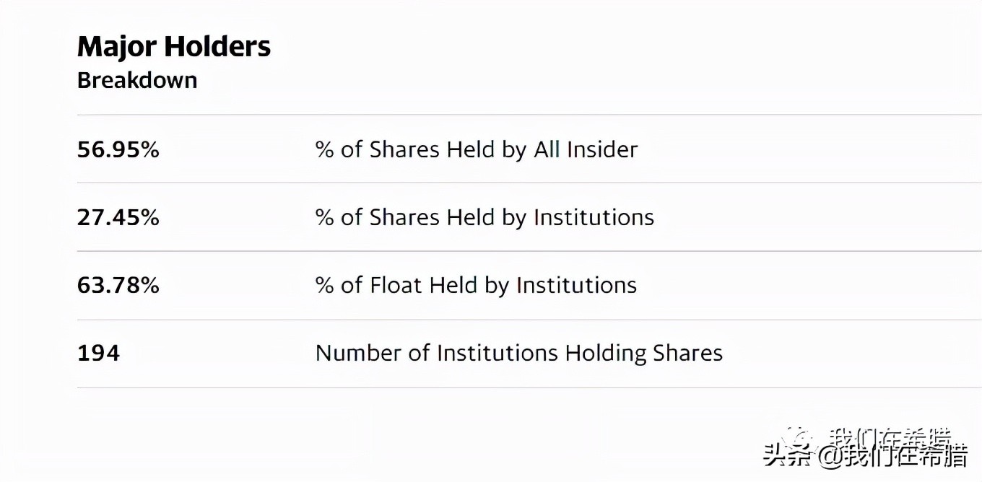Click the 63.78% float value

click(118, 285)
